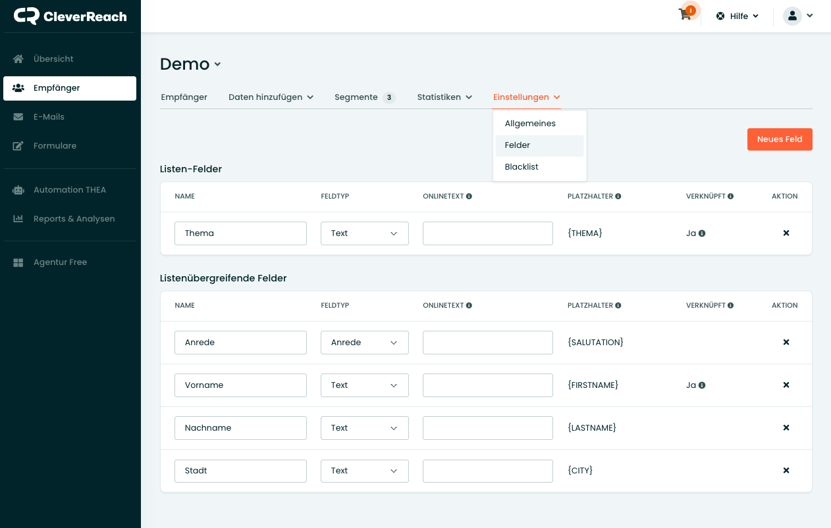Remove the Stadt field via X icon
831x528 pixels.
[x=786, y=471]
